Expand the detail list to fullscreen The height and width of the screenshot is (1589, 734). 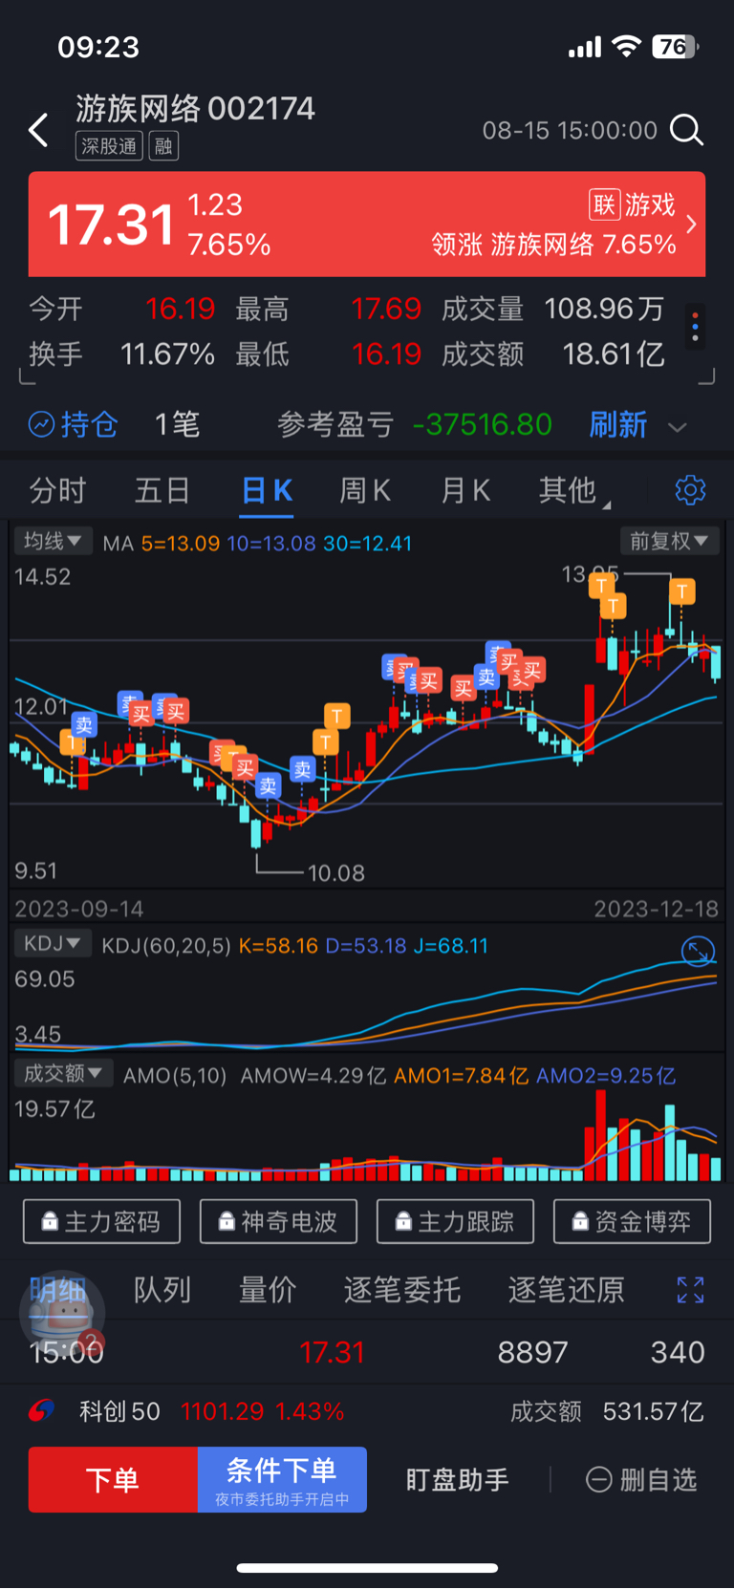690,1290
